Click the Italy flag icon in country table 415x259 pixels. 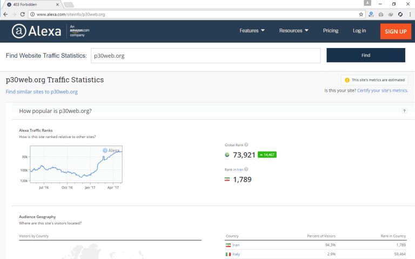point(228,254)
